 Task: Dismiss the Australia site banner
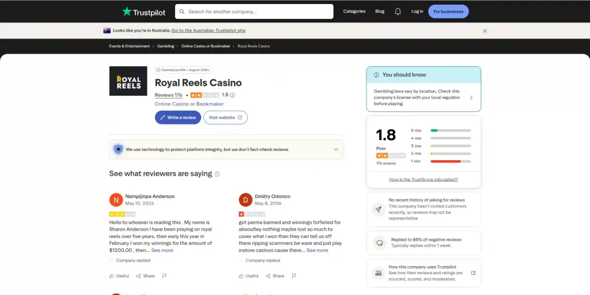[485, 31]
